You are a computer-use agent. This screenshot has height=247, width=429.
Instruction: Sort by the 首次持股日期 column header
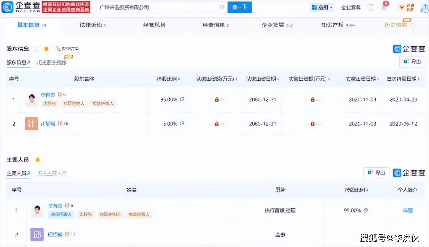(x=403, y=79)
